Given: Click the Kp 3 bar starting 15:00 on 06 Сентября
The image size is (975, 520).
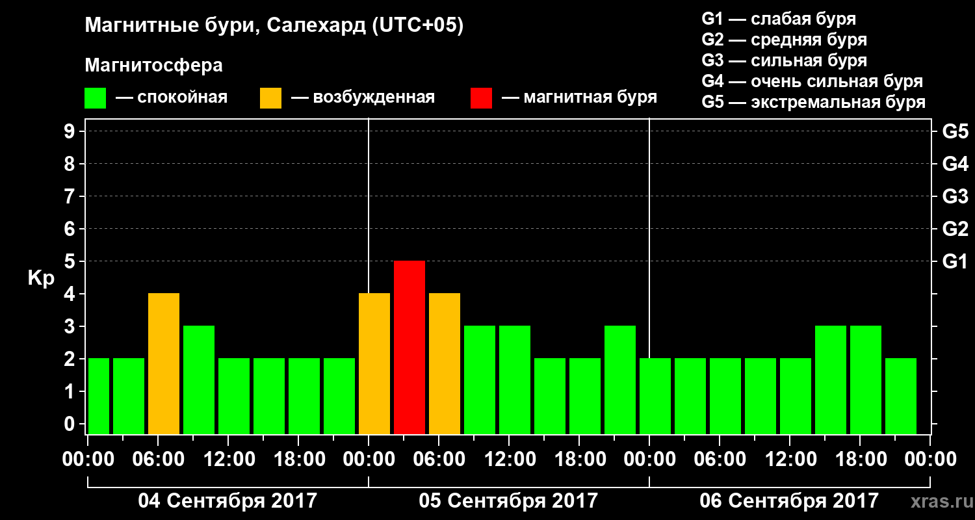Looking at the screenshot, I should click(831, 380).
